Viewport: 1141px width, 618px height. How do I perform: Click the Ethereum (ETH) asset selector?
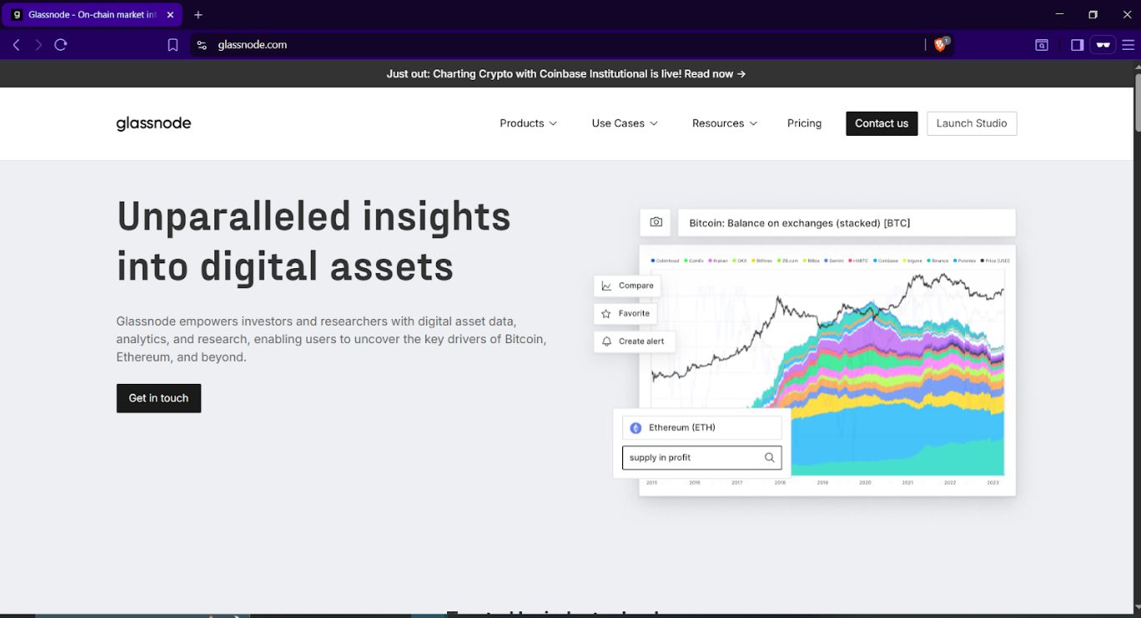click(701, 428)
